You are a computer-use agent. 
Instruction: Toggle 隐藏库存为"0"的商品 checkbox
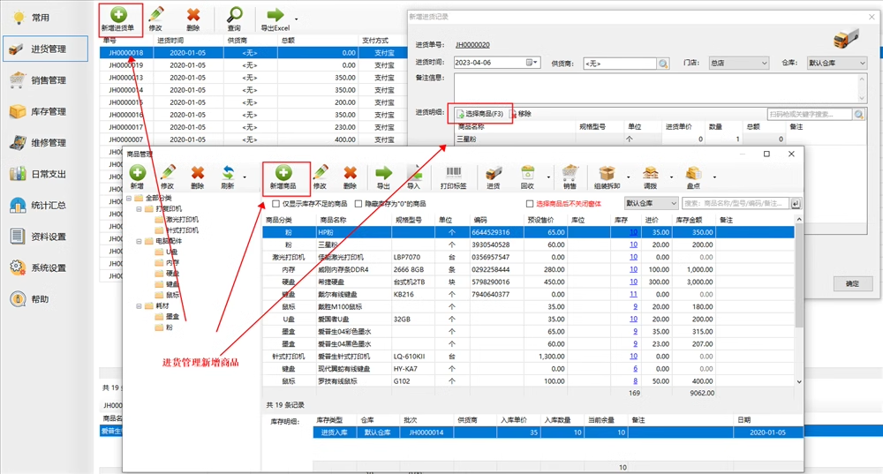358,204
